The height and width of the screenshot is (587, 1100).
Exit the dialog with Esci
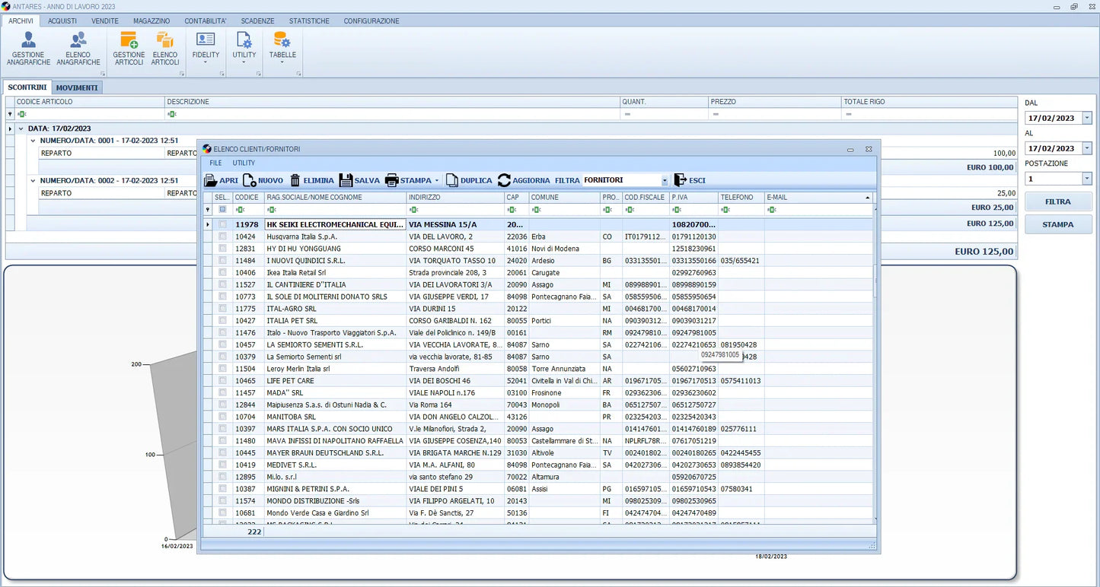pos(690,180)
